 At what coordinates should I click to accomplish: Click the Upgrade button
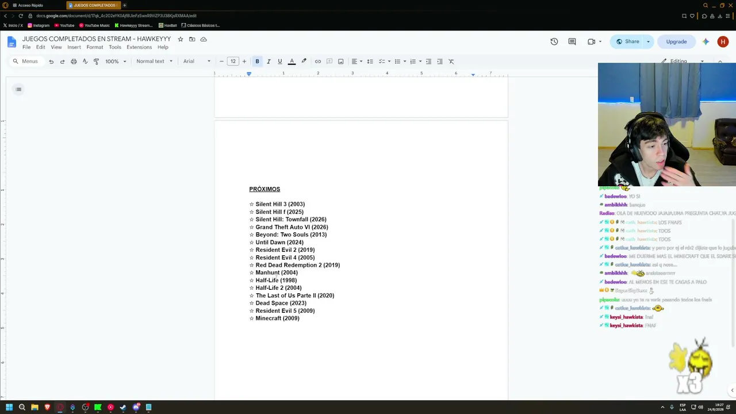tap(676, 41)
